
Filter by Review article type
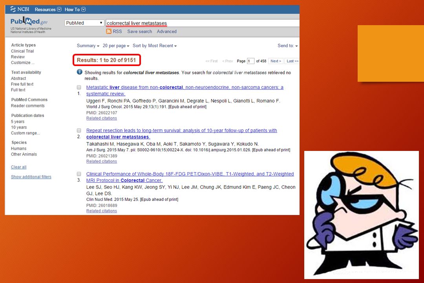(18, 57)
